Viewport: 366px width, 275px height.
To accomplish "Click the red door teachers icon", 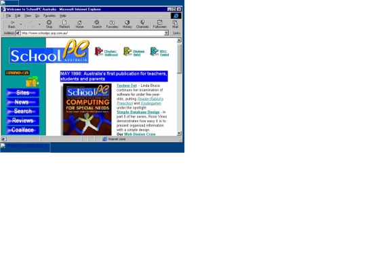I will click(99, 51).
